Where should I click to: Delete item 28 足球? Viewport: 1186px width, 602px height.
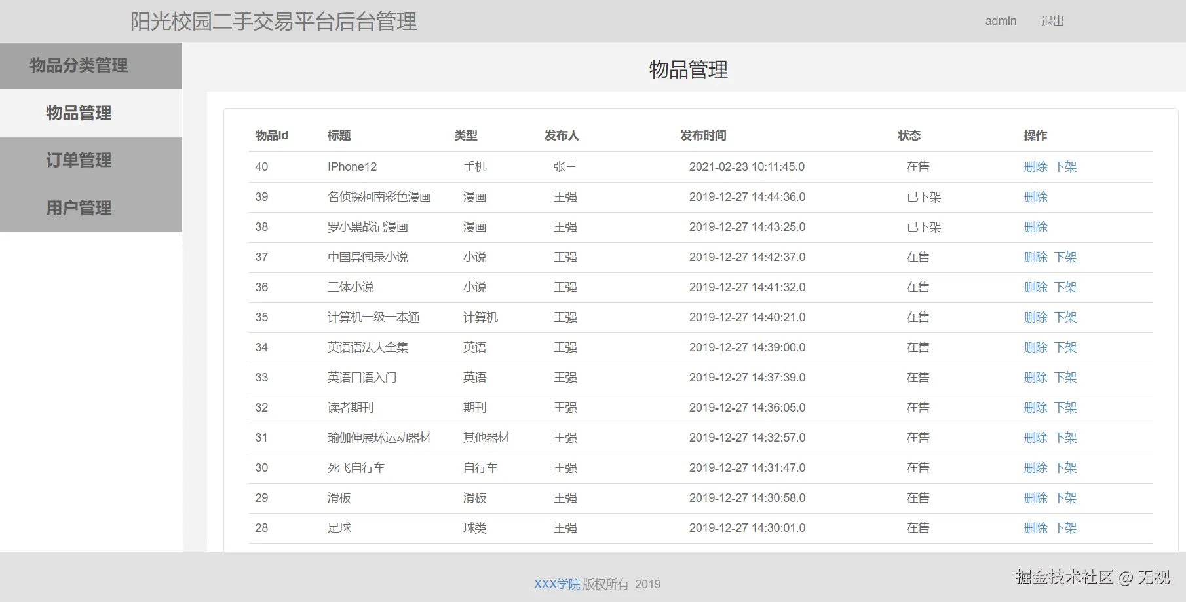[1035, 528]
